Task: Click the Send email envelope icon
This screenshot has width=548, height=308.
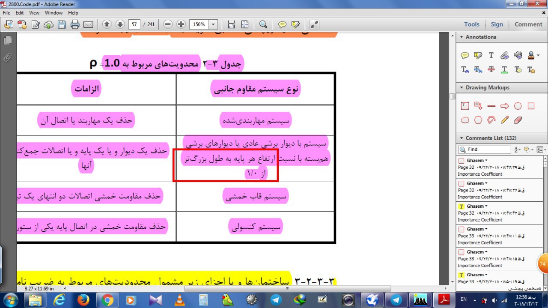Action: coord(88,24)
